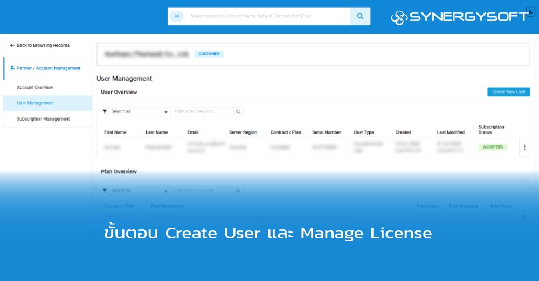
Task: Expand the 'Search all' dropdown in Plan Overview
Action: tap(139, 191)
